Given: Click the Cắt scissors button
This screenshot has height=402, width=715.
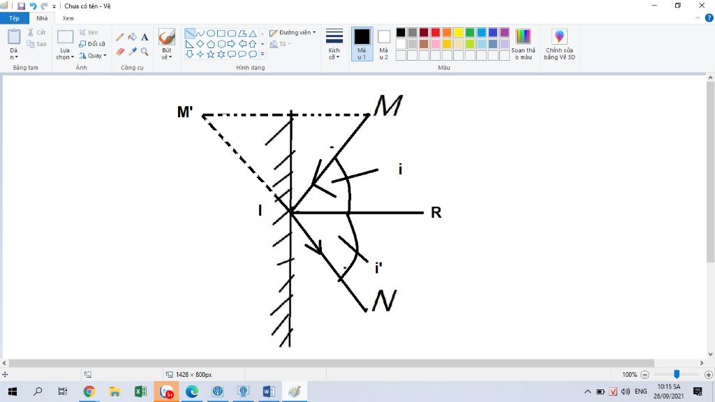Looking at the screenshot, I should coord(36,32).
